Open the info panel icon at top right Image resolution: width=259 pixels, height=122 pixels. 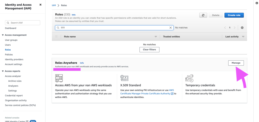[257, 3]
